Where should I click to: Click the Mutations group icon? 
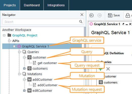(24, 74)
